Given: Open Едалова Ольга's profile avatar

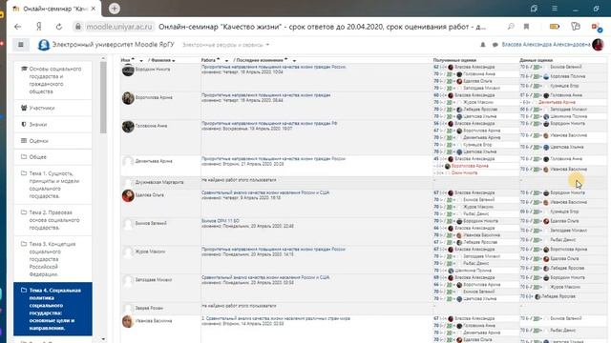Looking at the screenshot, I should 128,195.
